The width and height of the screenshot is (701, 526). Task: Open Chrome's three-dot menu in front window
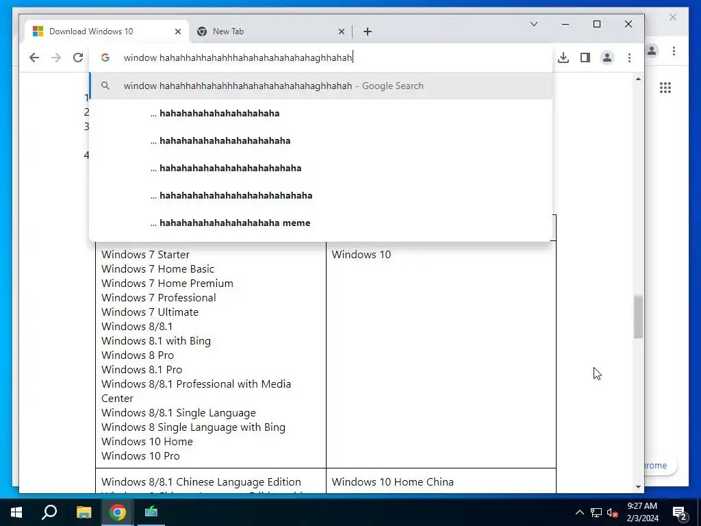629,58
